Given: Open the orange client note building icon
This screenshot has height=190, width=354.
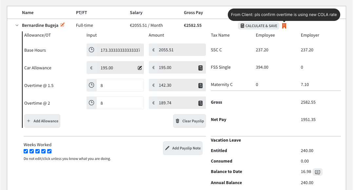Looking at the screenshot, I should [x=284, y=26].
